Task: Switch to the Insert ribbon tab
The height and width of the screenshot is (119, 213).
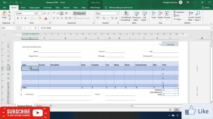Action: [x=23, y=8]
